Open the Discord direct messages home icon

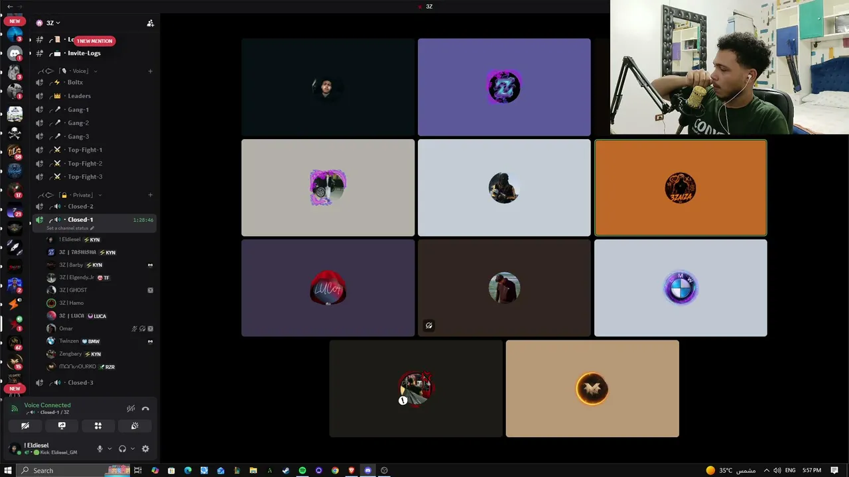pos(15,53)
